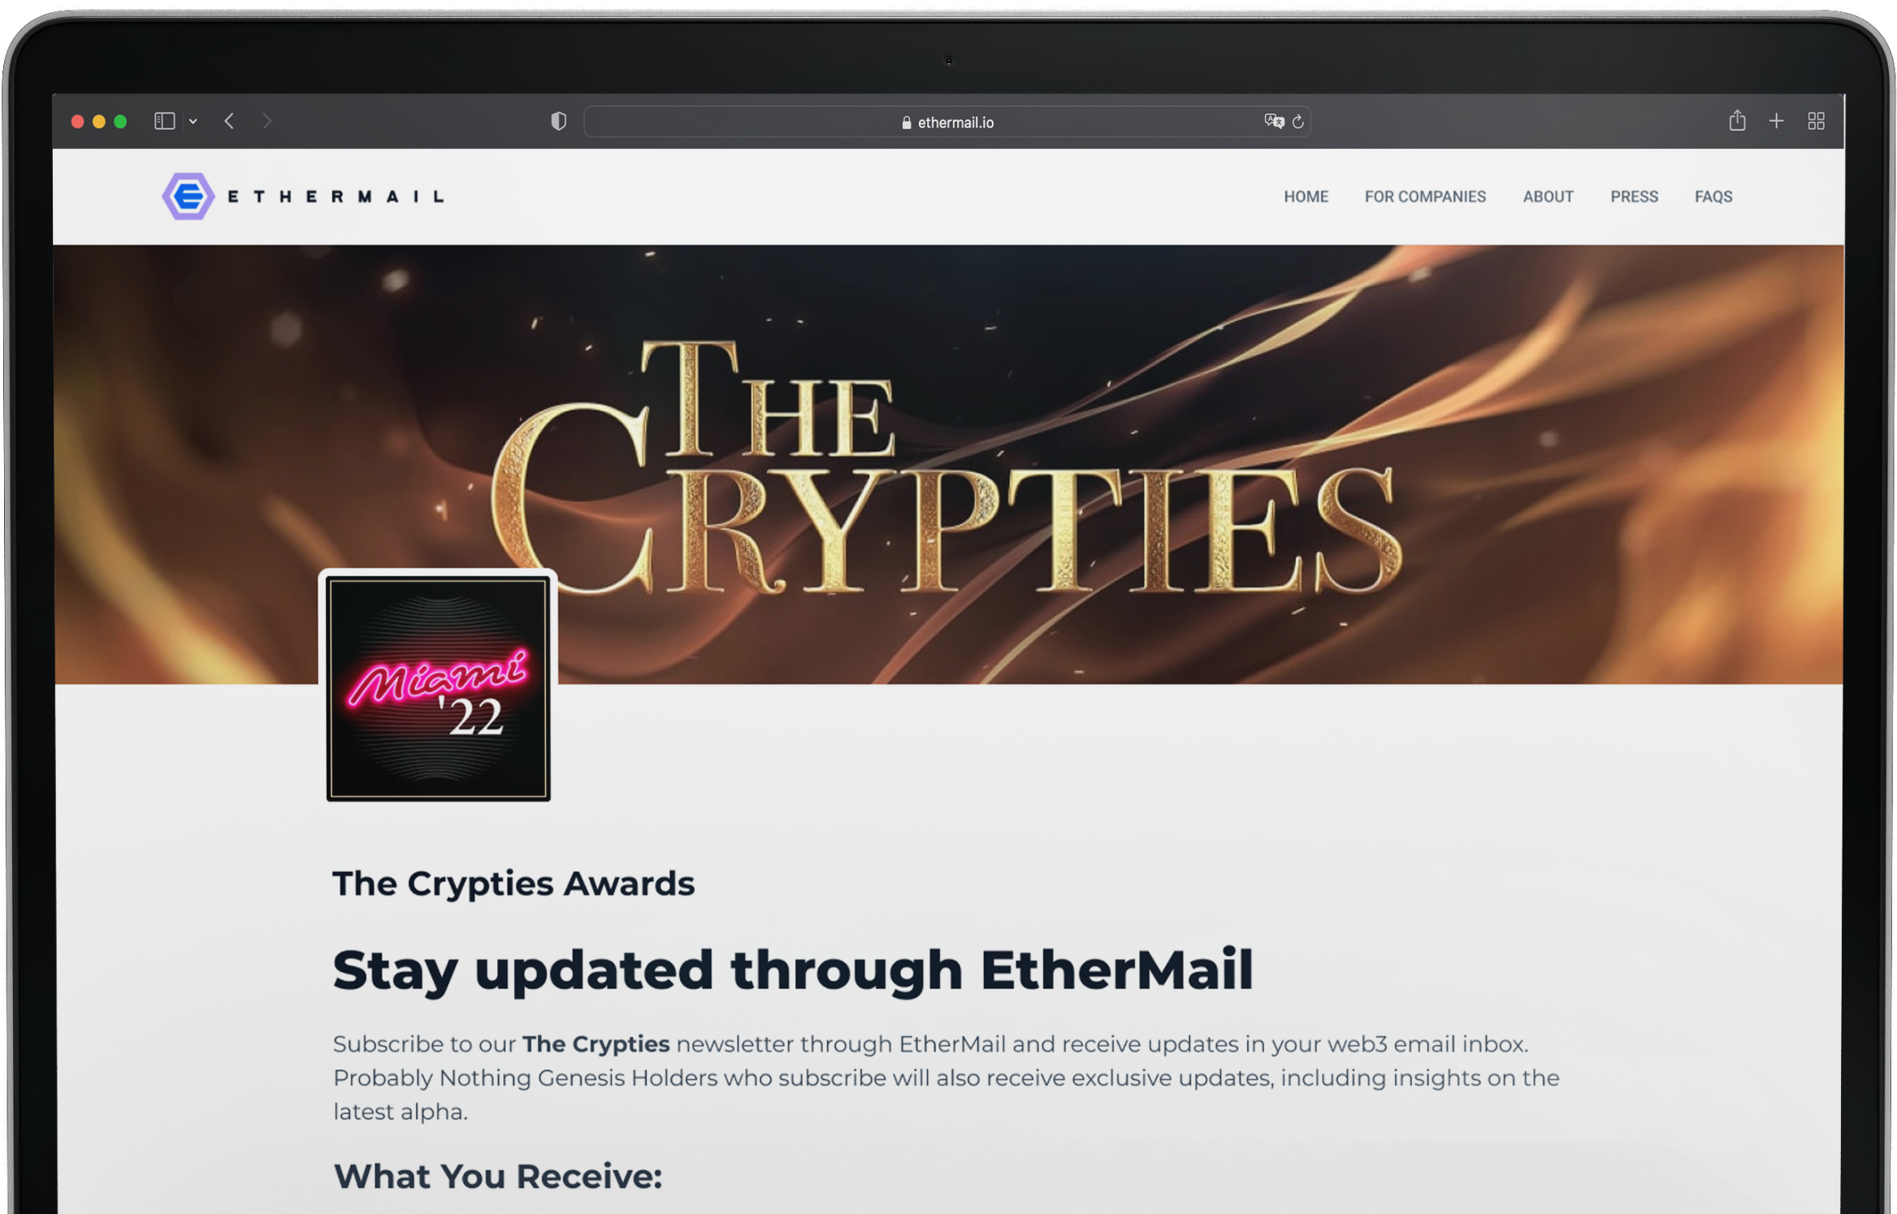
Task: Toggle the Safari sidebar icon
Action: [x=165, y=121]
